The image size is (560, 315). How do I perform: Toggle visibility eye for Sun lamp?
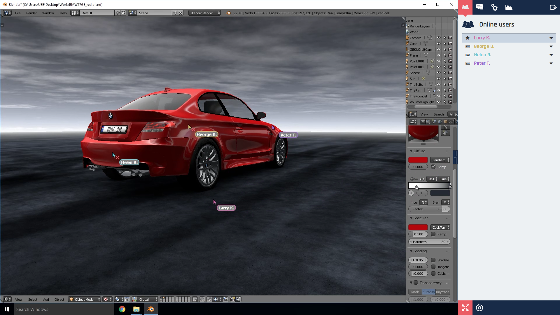click(x=438, y=78)
